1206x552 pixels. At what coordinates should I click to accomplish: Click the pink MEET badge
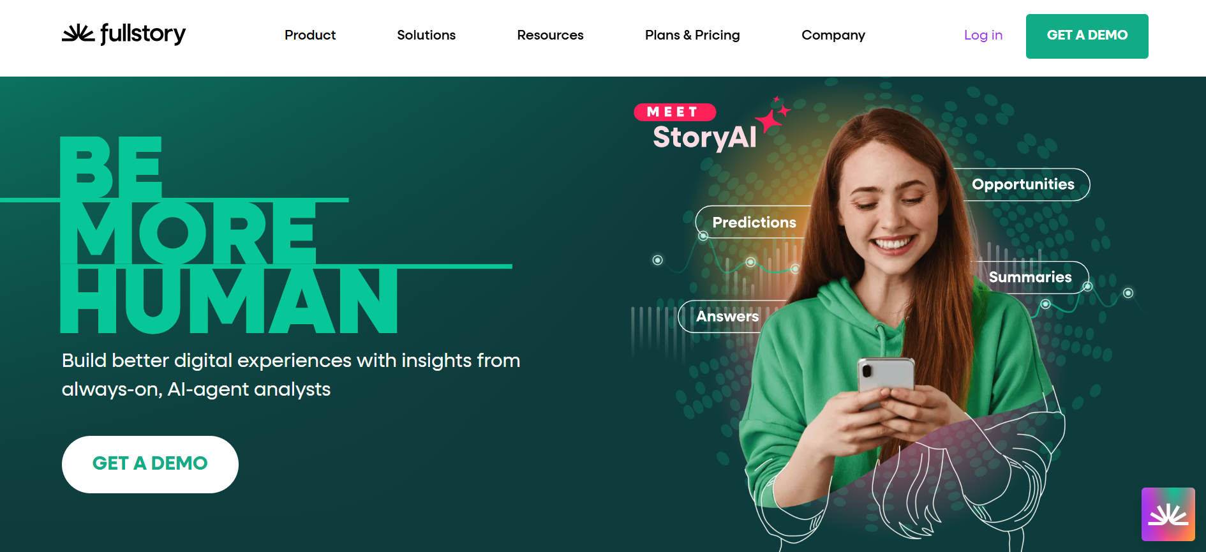point(674,112)
